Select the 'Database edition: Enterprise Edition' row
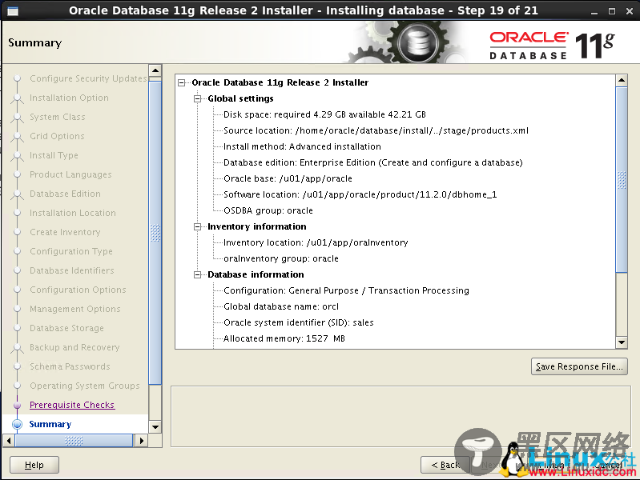The width and height of the screenshot is (640, 480). [373, 162]
